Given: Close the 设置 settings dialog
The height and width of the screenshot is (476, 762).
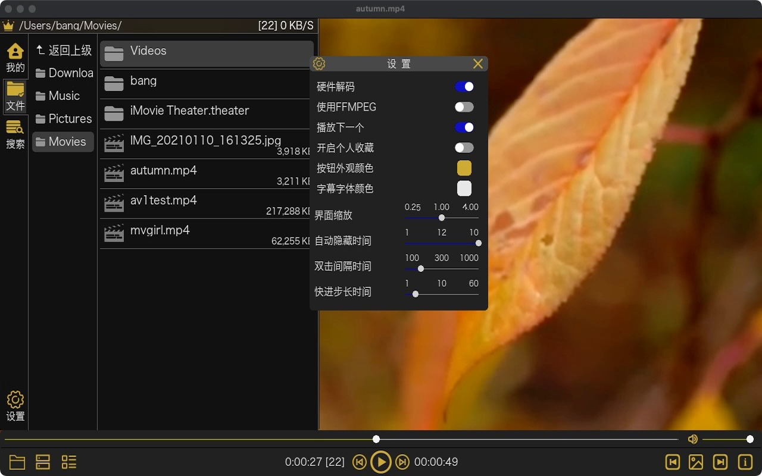Looking at the screenshot, I should 478,64.
